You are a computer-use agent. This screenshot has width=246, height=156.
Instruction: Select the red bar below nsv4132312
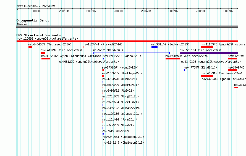coord(46,59)
